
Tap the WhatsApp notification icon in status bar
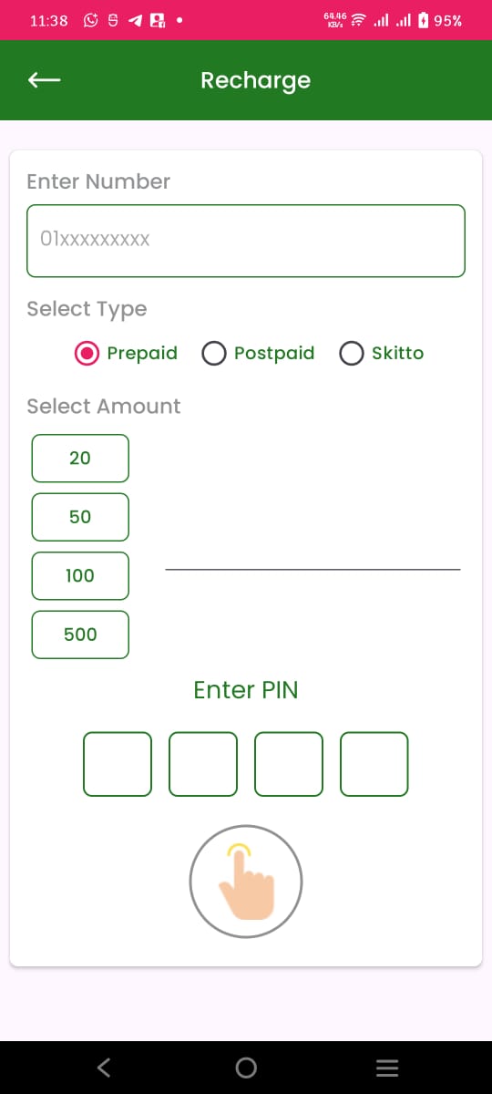(x=91, y=20)
